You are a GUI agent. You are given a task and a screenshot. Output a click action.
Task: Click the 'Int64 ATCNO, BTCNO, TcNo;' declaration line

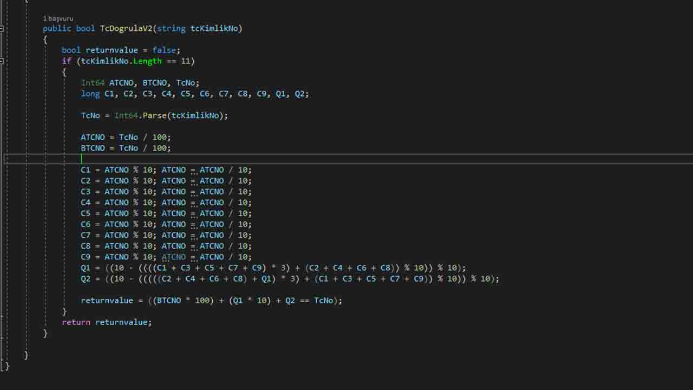140,83
